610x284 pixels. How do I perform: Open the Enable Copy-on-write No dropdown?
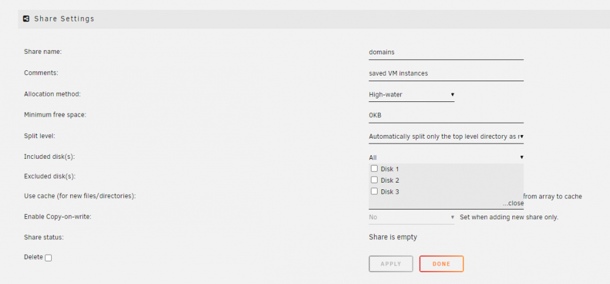tap(411, 217)
